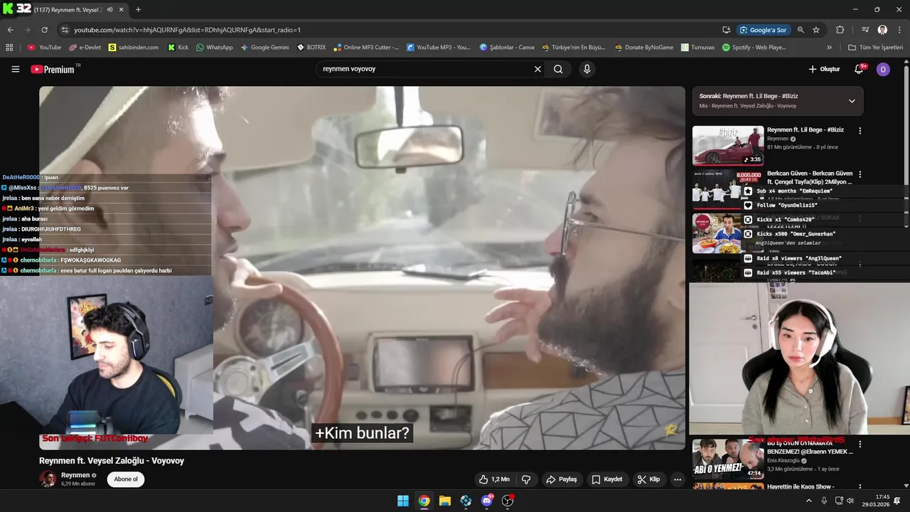
Task: Open the Kick bookmark
Action: 178,48
